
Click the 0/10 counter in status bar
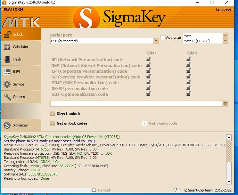(x=177, y=190)
